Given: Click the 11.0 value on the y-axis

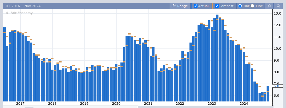Looking at the screenshot, I should [277, 37].
